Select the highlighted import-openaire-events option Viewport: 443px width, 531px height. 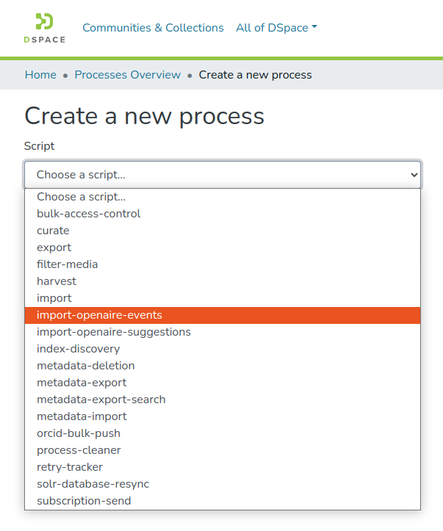point(99,315)
